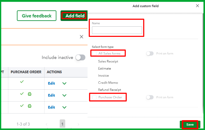Go to the previous page arrow
The height and width of the screenshot is (130, 205).
(46, 124)
